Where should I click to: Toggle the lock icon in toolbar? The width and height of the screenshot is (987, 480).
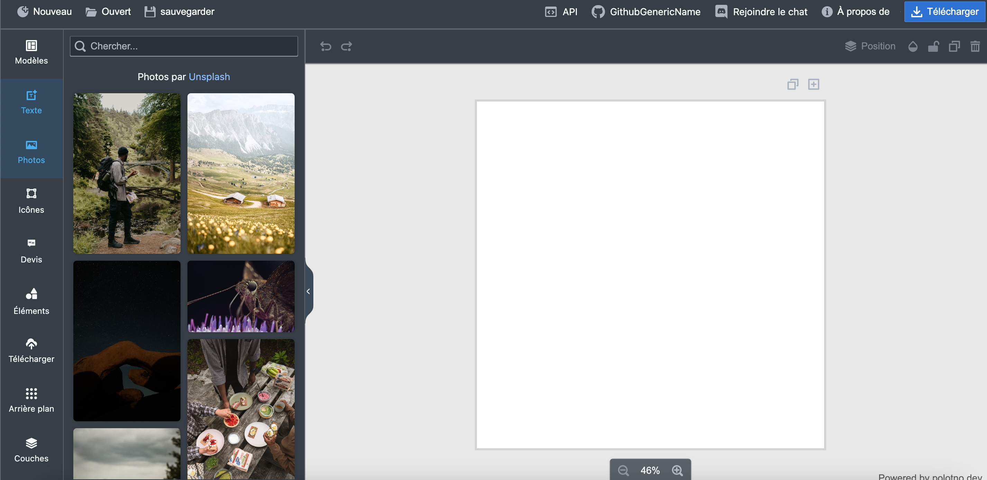(x=933, y=46)
